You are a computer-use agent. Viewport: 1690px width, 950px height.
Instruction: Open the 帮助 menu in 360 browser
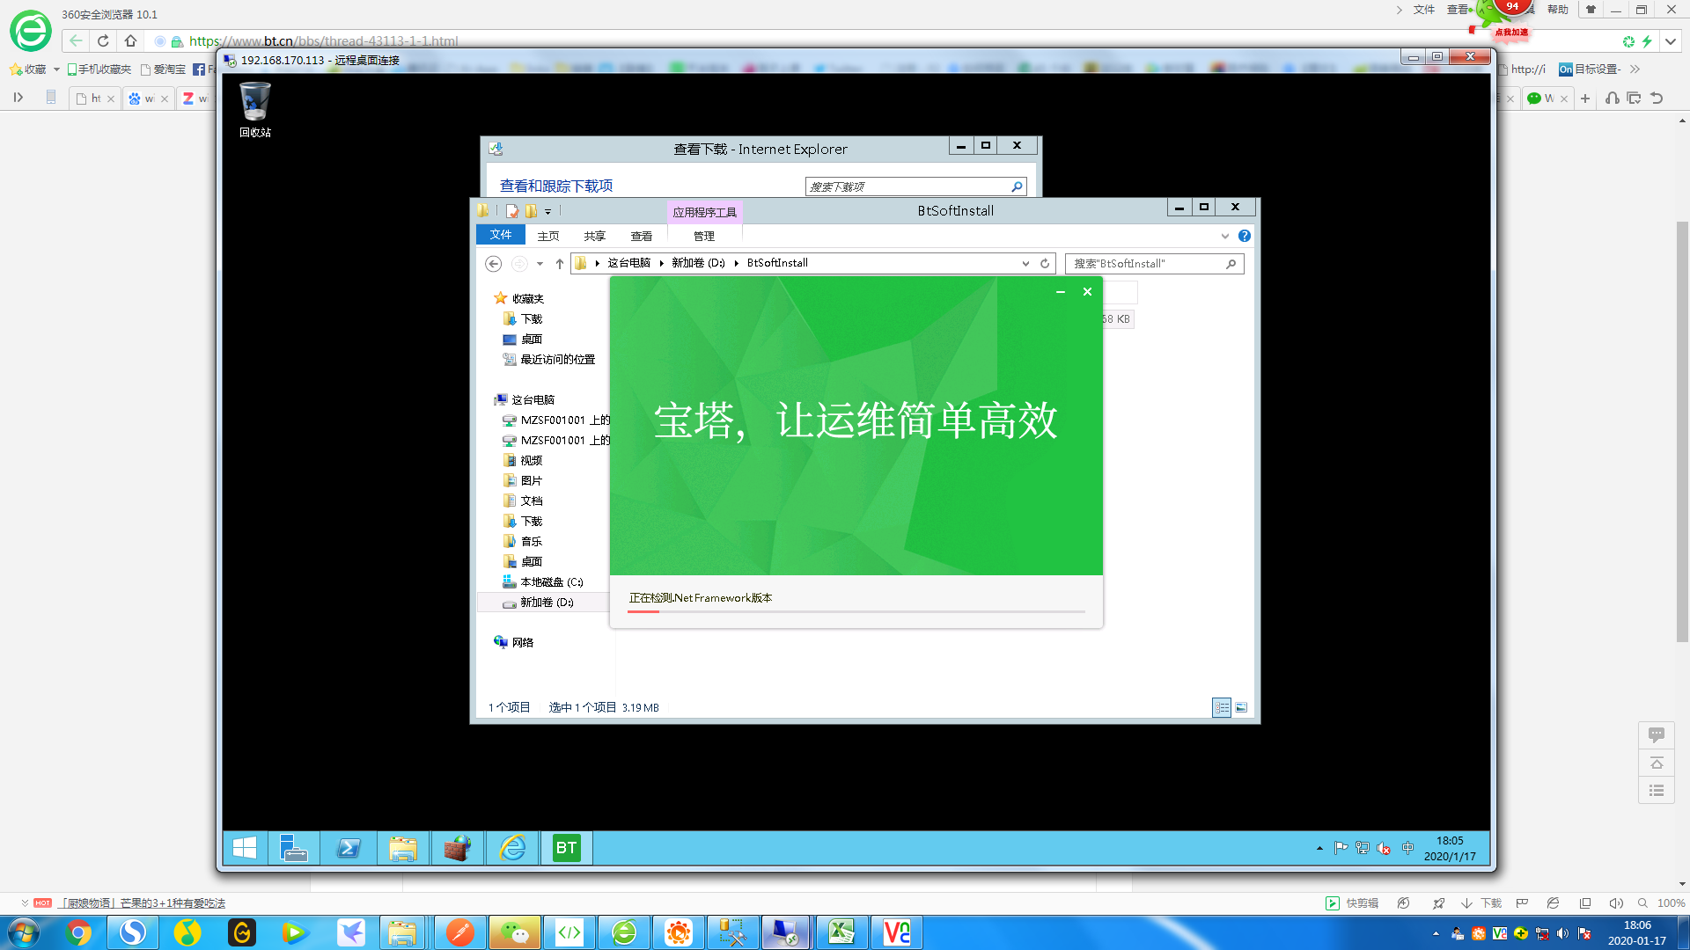(x=1557, y=10)
